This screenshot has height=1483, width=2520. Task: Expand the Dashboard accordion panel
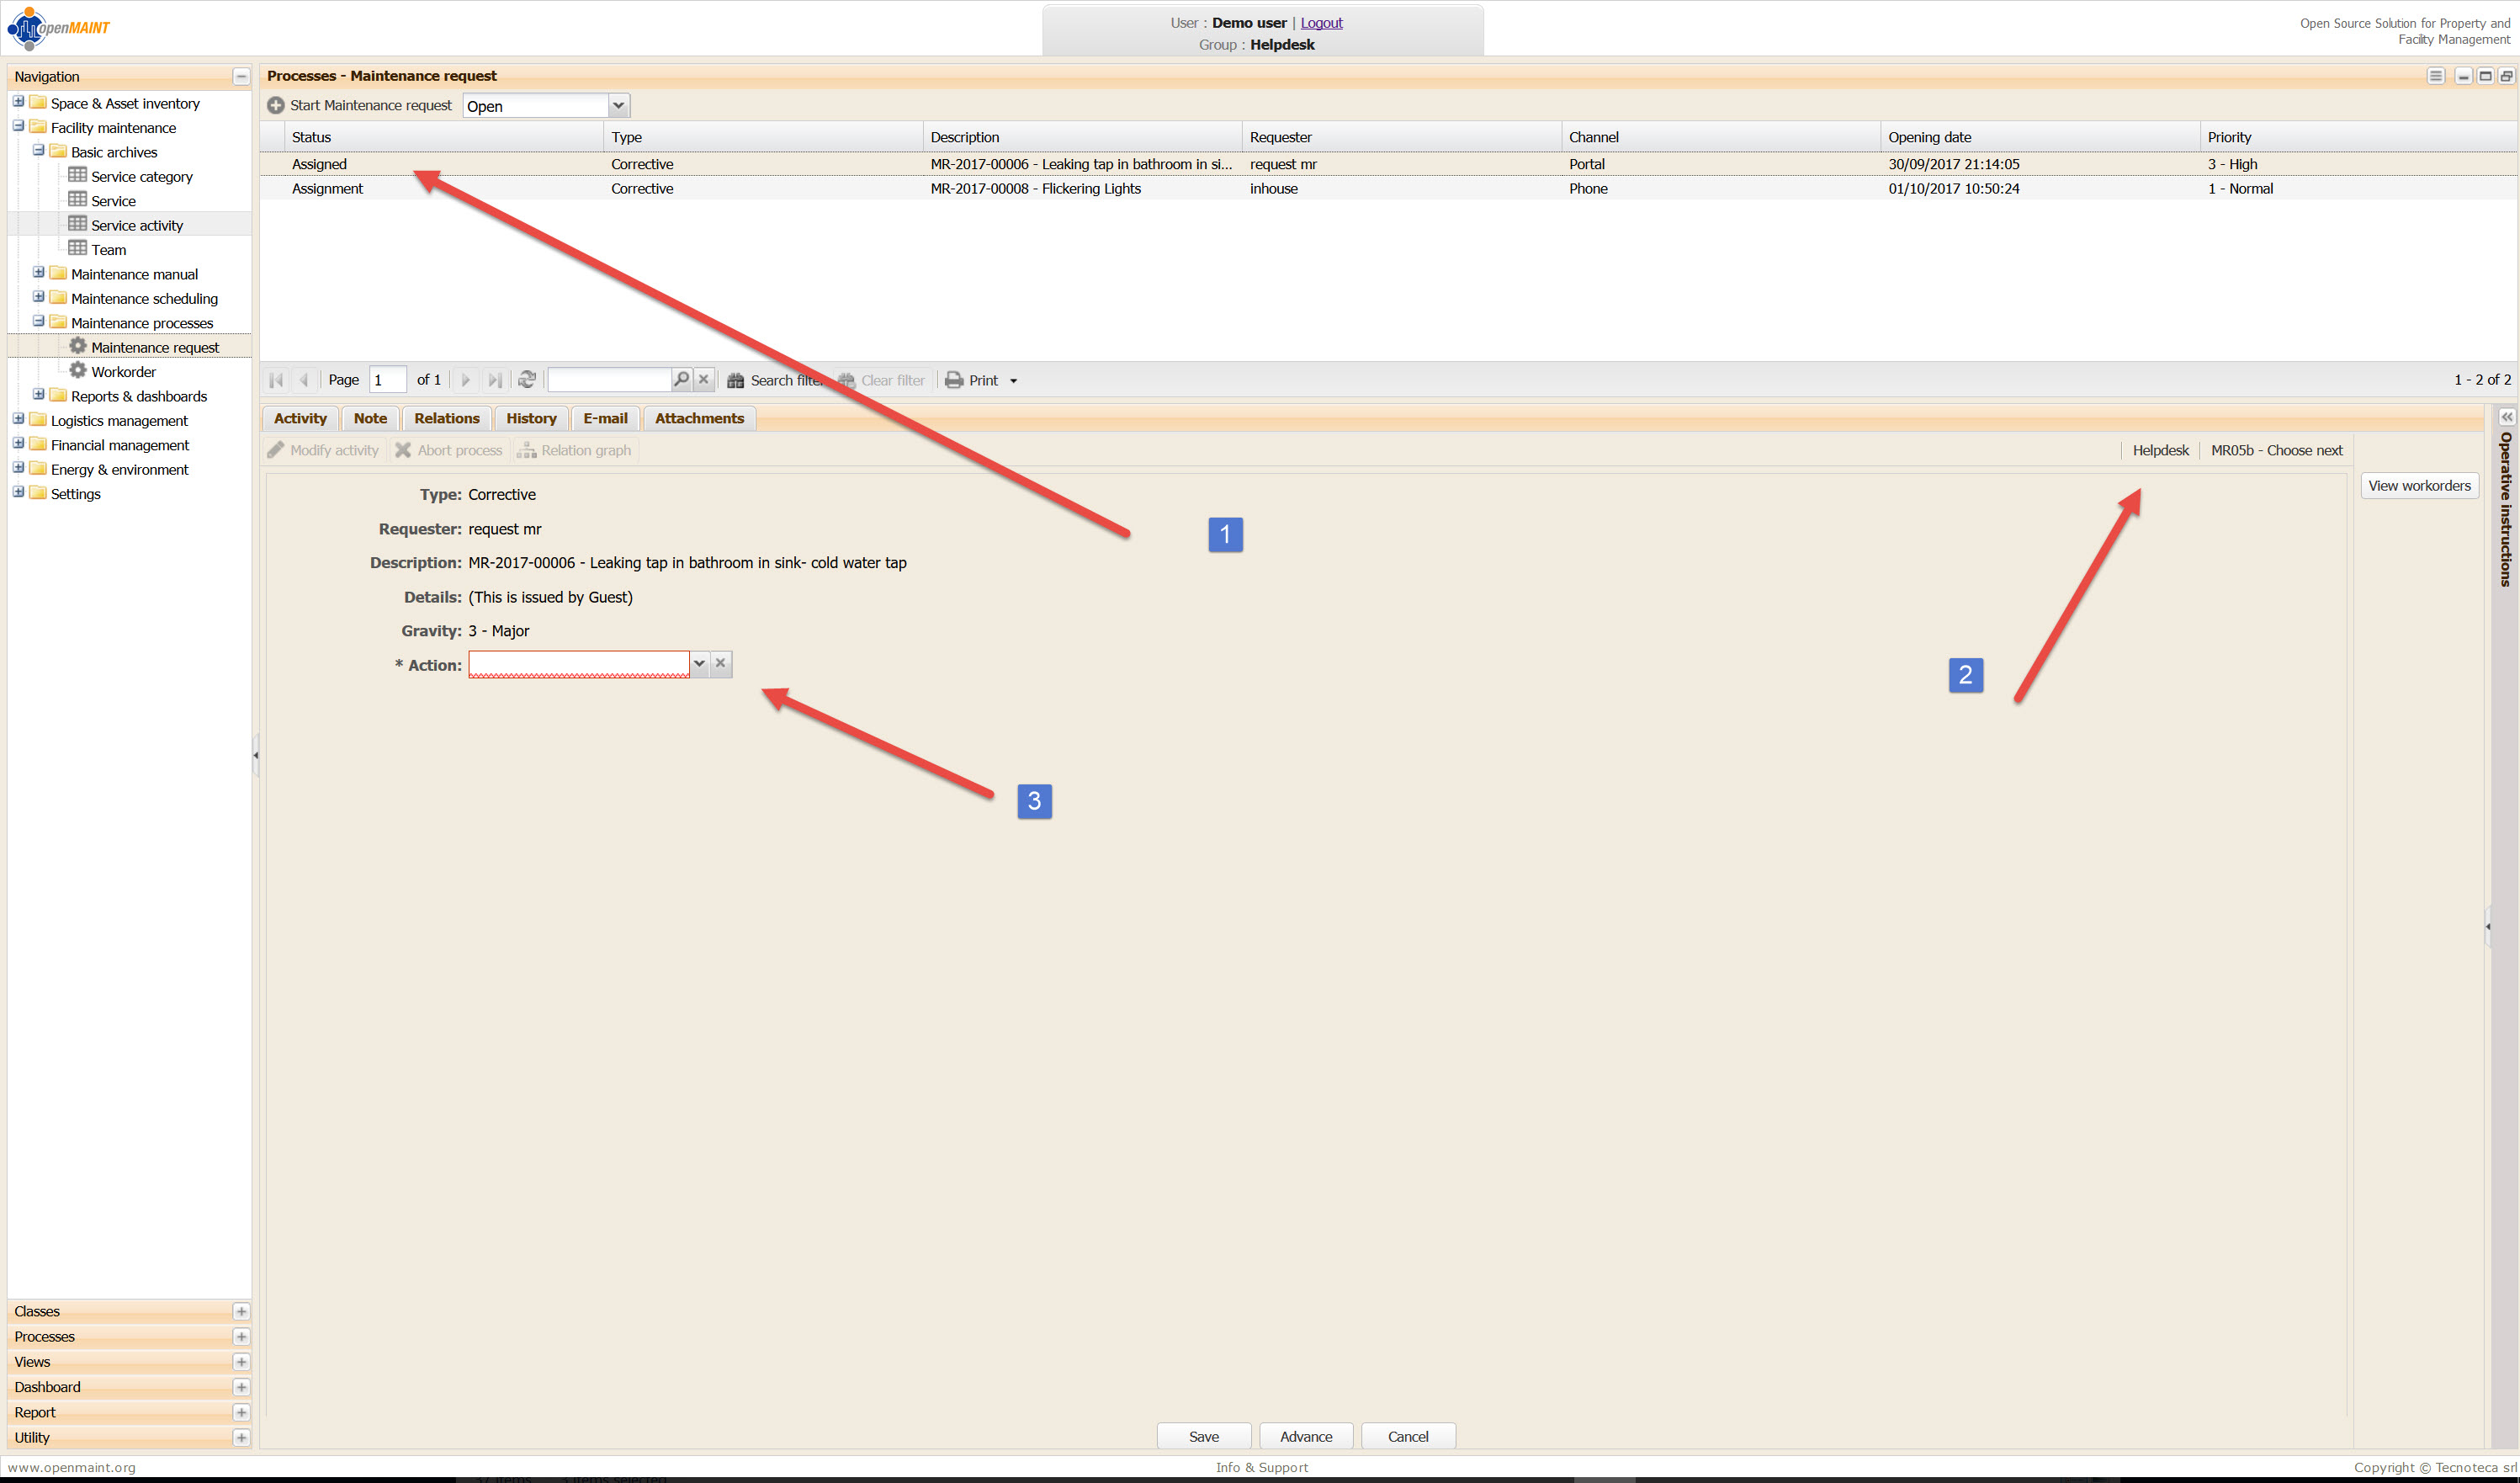pyautogui.click(x=241, y=1387)
